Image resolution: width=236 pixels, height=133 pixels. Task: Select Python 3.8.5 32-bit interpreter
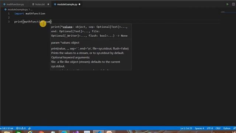coord(7,128)
